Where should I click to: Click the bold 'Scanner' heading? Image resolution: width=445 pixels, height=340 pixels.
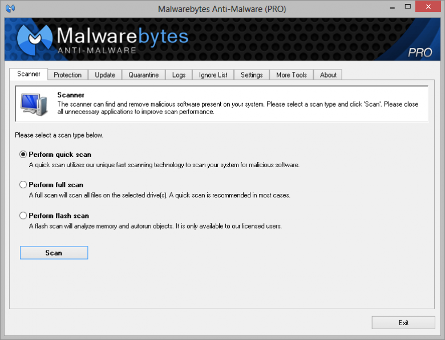(71, 95)
